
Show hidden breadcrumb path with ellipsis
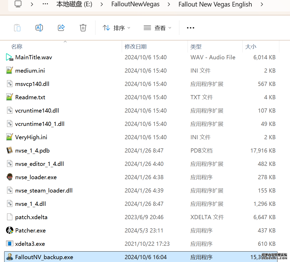coord(45,4)
